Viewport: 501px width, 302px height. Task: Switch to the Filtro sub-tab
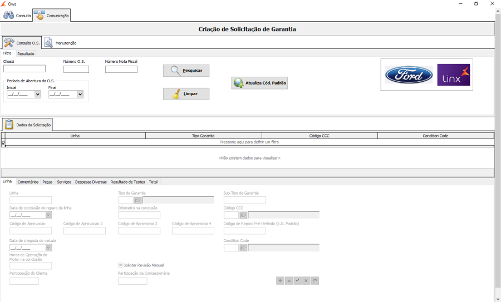pyautogui.click(x=7, y=53)
